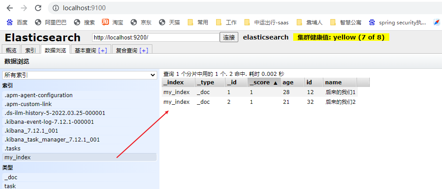Add a new 复合查询 tab with [+]
Image resolution: width=442 pixels, height=189 pixels.
point(144,50)
